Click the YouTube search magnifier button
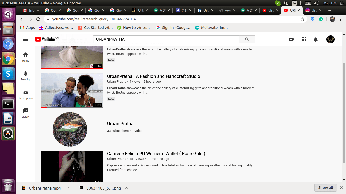The image size is (346, 194). click(247, 39)
